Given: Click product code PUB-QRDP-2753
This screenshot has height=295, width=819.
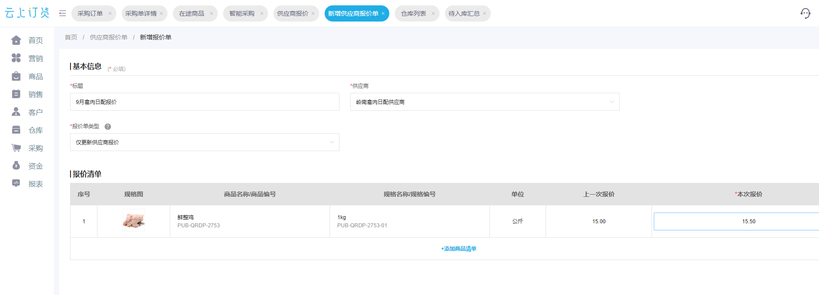Looking at the screenshot, I should click(198, 226).
